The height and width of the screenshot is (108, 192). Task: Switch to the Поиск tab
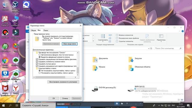click(x=46, y=30)
